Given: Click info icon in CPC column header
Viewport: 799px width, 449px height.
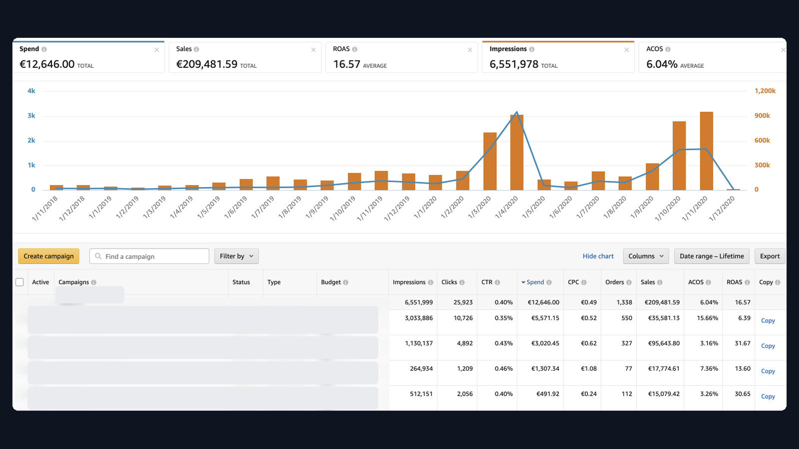Looking at the screenshot, I should point(584,282).
